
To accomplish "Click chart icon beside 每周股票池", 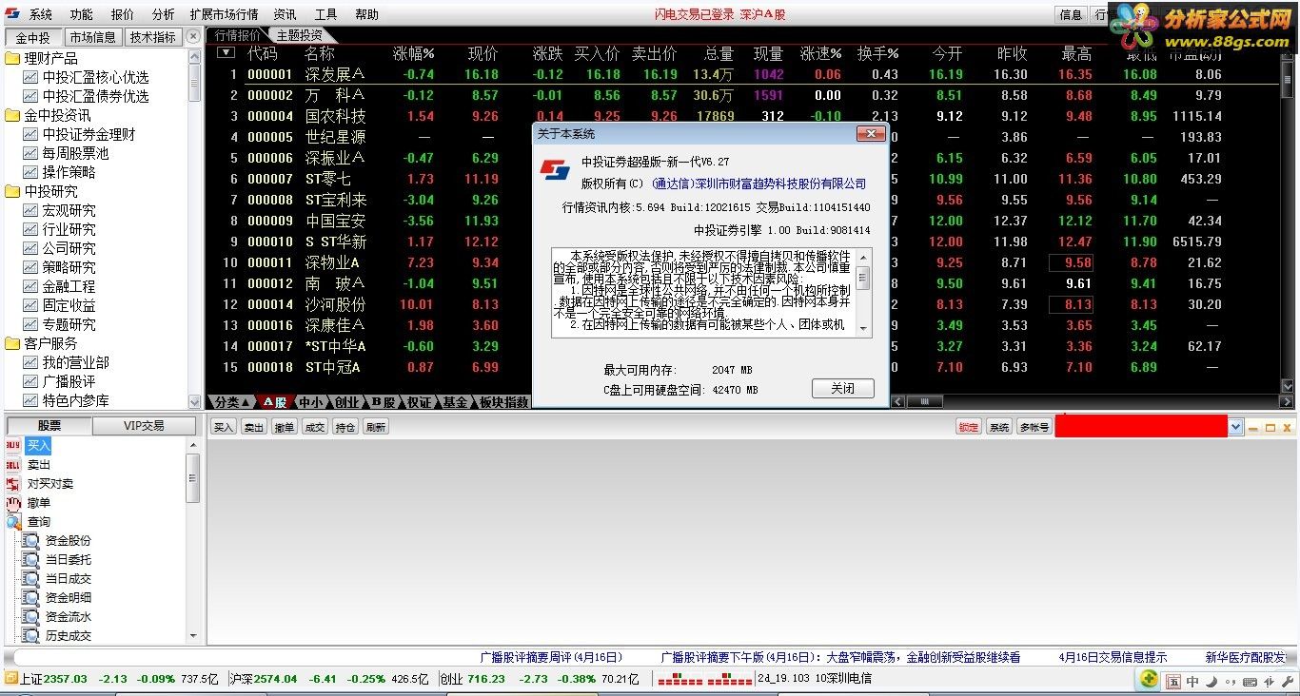I will [x=30, y=153].
